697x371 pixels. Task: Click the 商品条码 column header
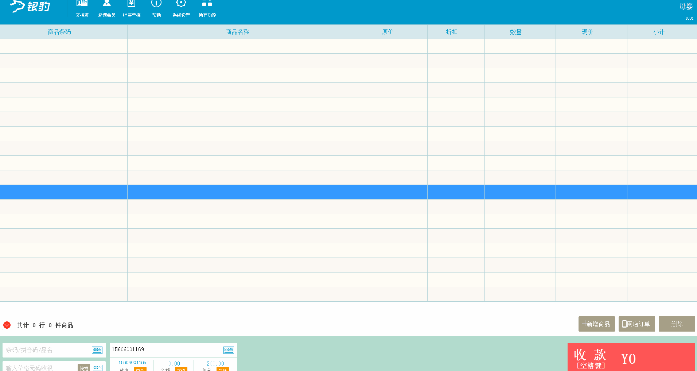coord(59,32)
